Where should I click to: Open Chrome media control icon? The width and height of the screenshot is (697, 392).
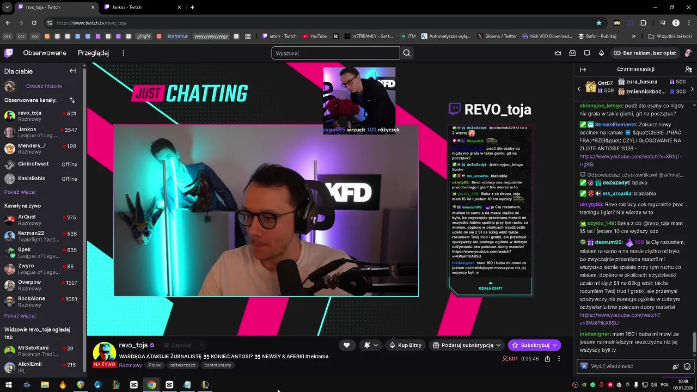[x=663, y=23]
